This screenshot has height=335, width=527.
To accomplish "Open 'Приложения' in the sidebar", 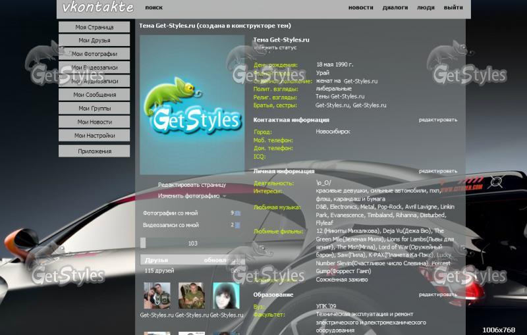I will (x=94, y=151).
